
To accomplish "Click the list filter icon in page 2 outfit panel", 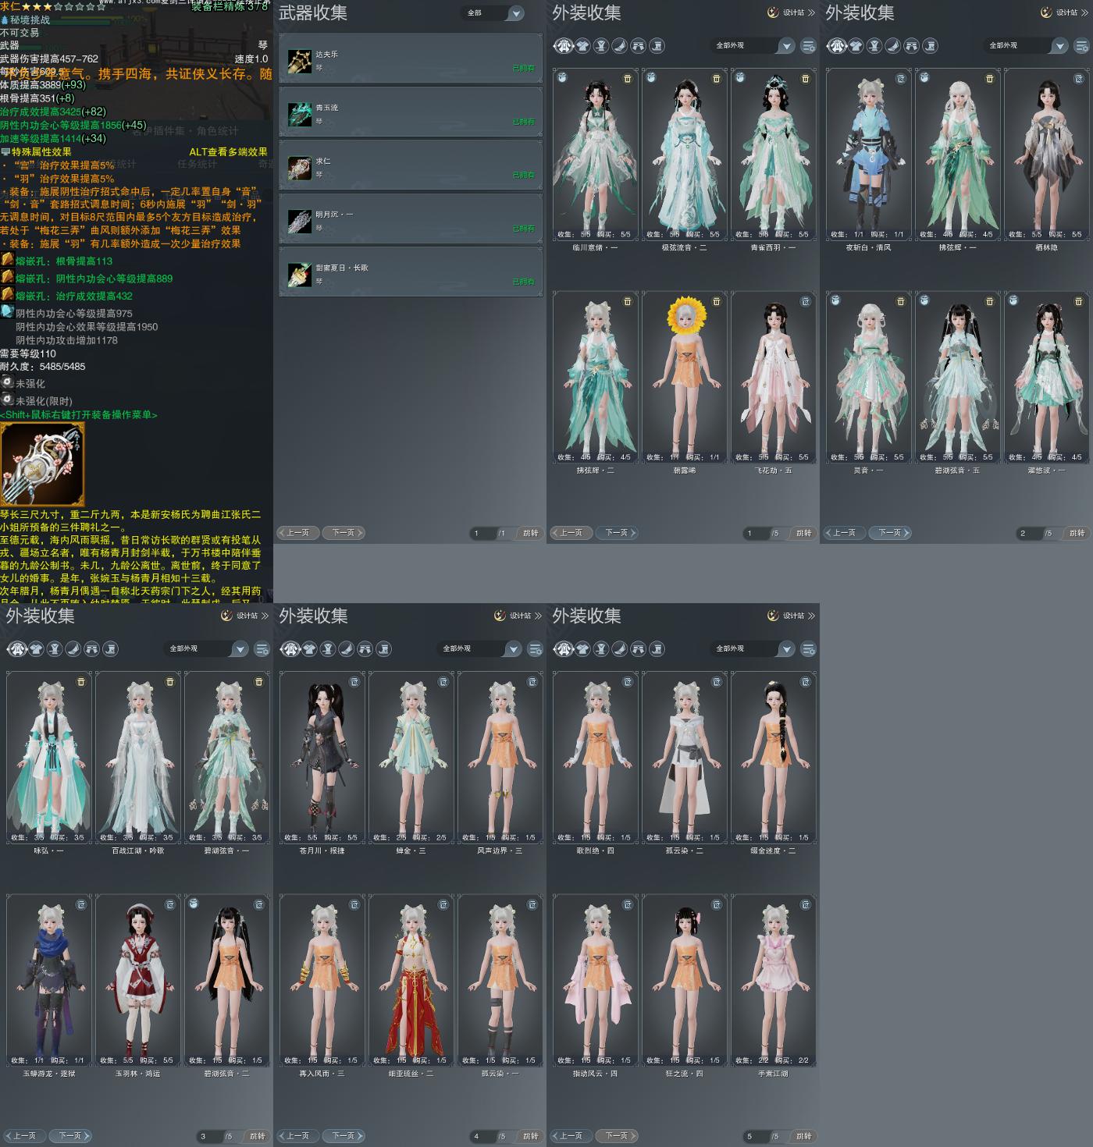I will point(1081,46).
